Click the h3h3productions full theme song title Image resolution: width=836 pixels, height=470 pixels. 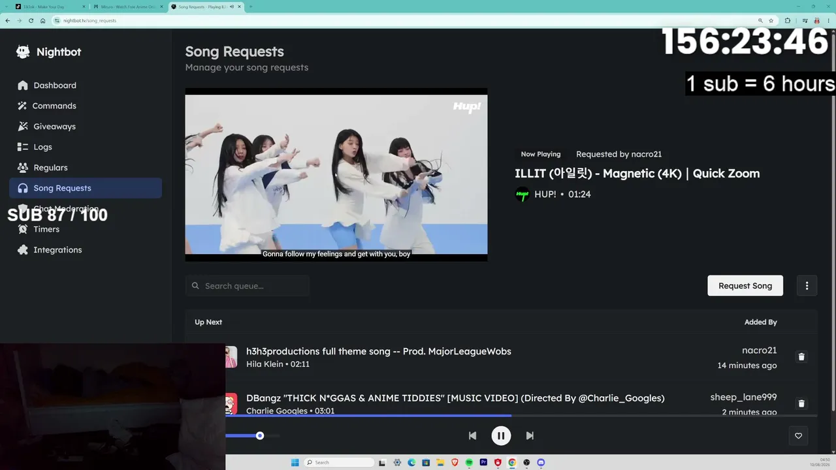pyautogui.click(x=379, y=351)
